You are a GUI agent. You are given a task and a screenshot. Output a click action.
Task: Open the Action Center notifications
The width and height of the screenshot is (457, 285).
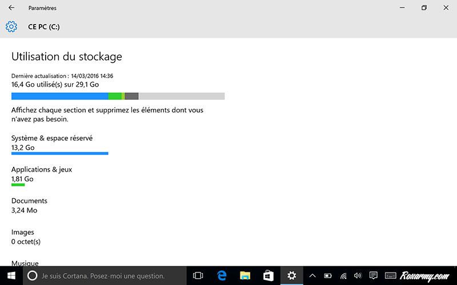tap(374, 275)
